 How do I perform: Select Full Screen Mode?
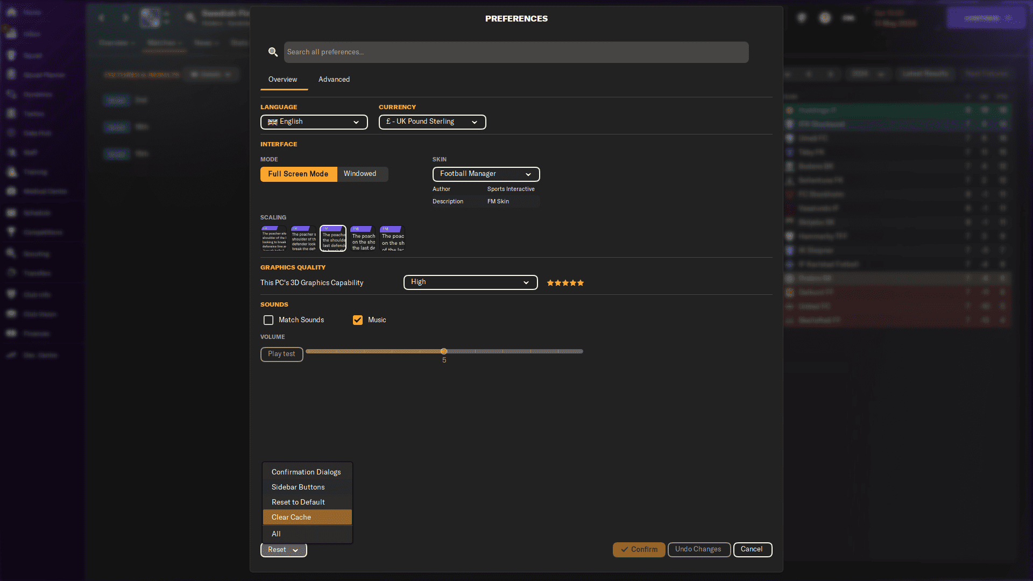299,174
